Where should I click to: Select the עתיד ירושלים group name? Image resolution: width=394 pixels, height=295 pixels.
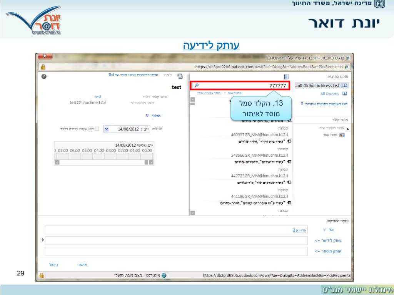[x=260, y=162]
